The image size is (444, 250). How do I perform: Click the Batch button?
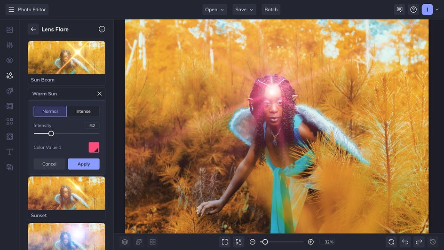(x=271, y=9)
